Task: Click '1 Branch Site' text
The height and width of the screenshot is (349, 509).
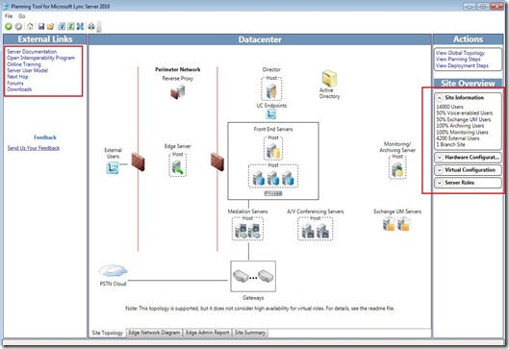Action: [450, 144]
